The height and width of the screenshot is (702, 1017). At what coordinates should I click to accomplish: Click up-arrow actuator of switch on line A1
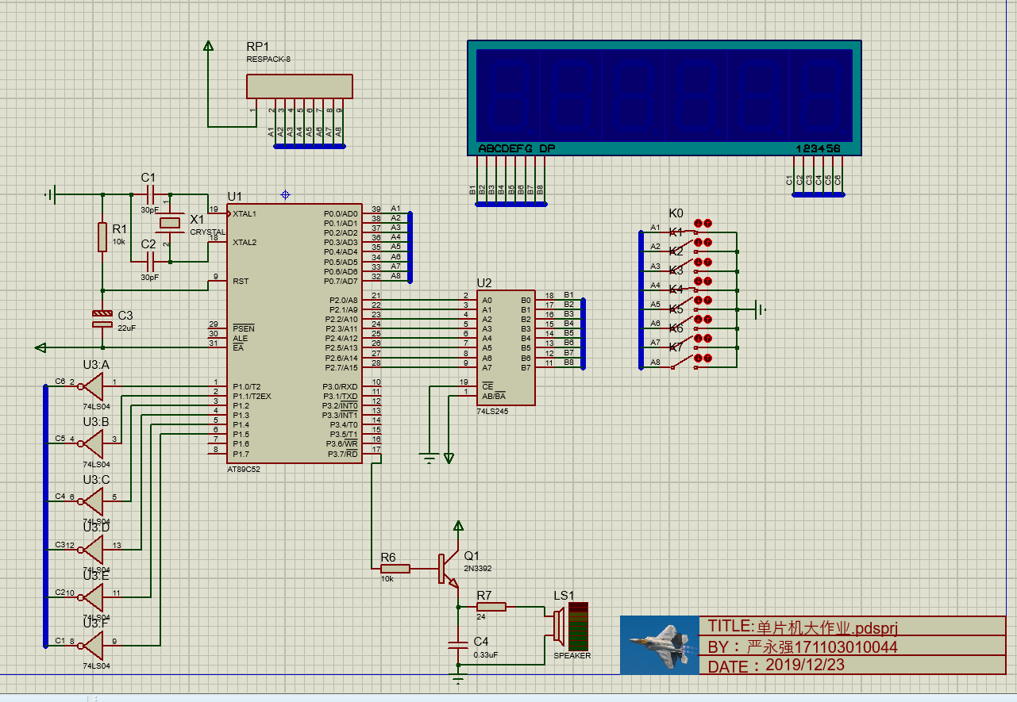[x=708, y=224]
